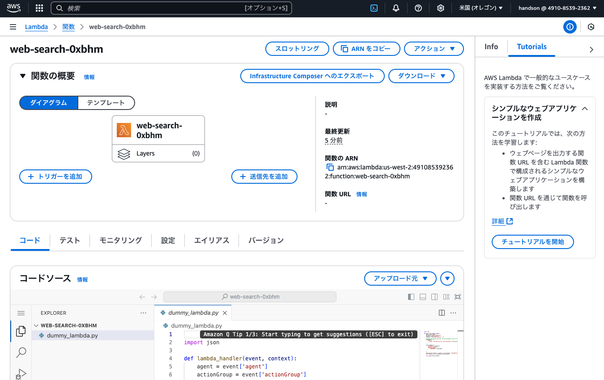This screenshot has width=604, height=380.
Task: Click the AWS logo
Action: 13,8
